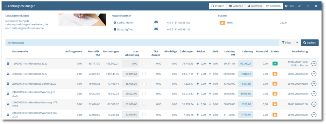Click the email icon next to Düse, Sigfried
This screenshot has width=326, height=124.
click(156, 29)
